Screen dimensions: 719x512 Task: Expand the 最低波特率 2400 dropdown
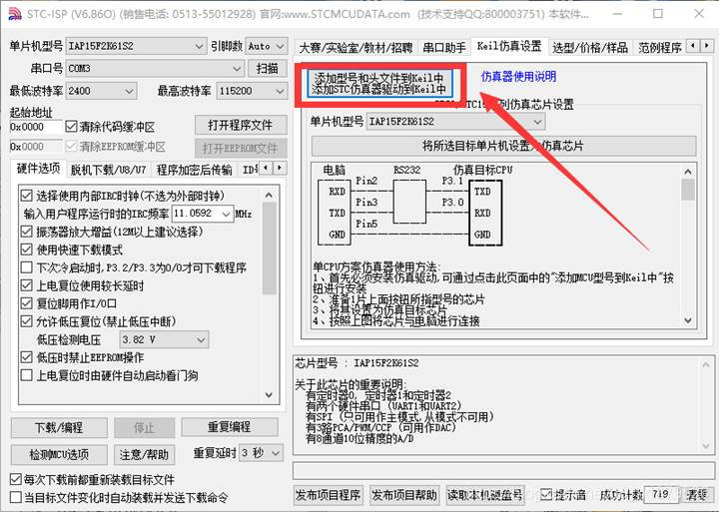pos(101,91)
